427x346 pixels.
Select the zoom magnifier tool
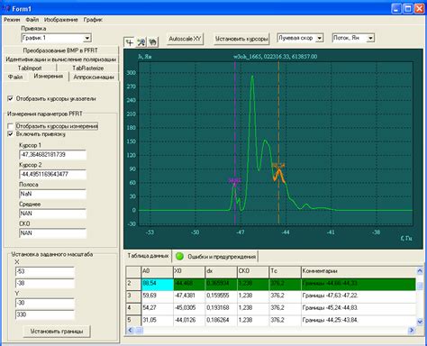[141, 42]
